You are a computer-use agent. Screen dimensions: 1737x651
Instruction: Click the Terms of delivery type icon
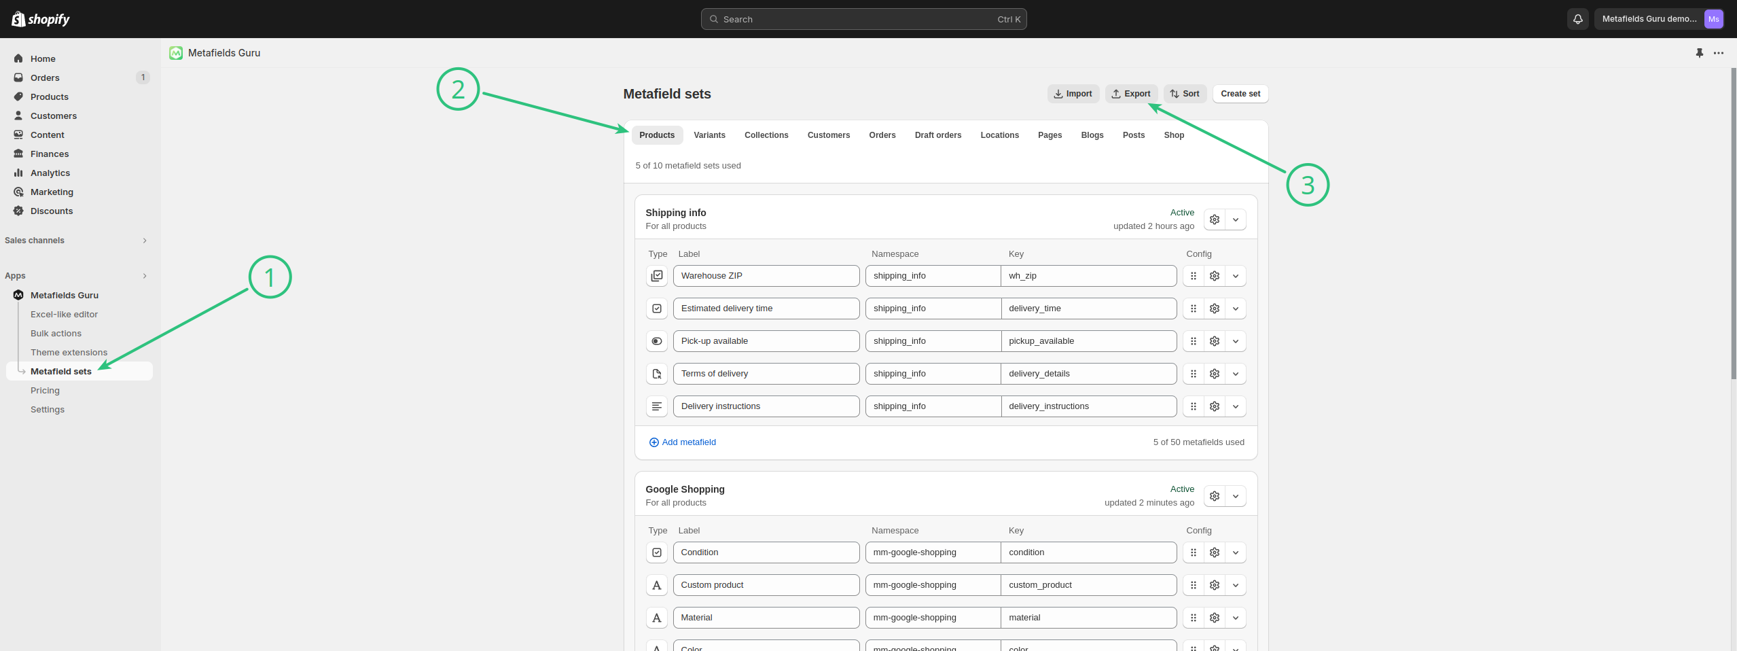click(657, 374)
